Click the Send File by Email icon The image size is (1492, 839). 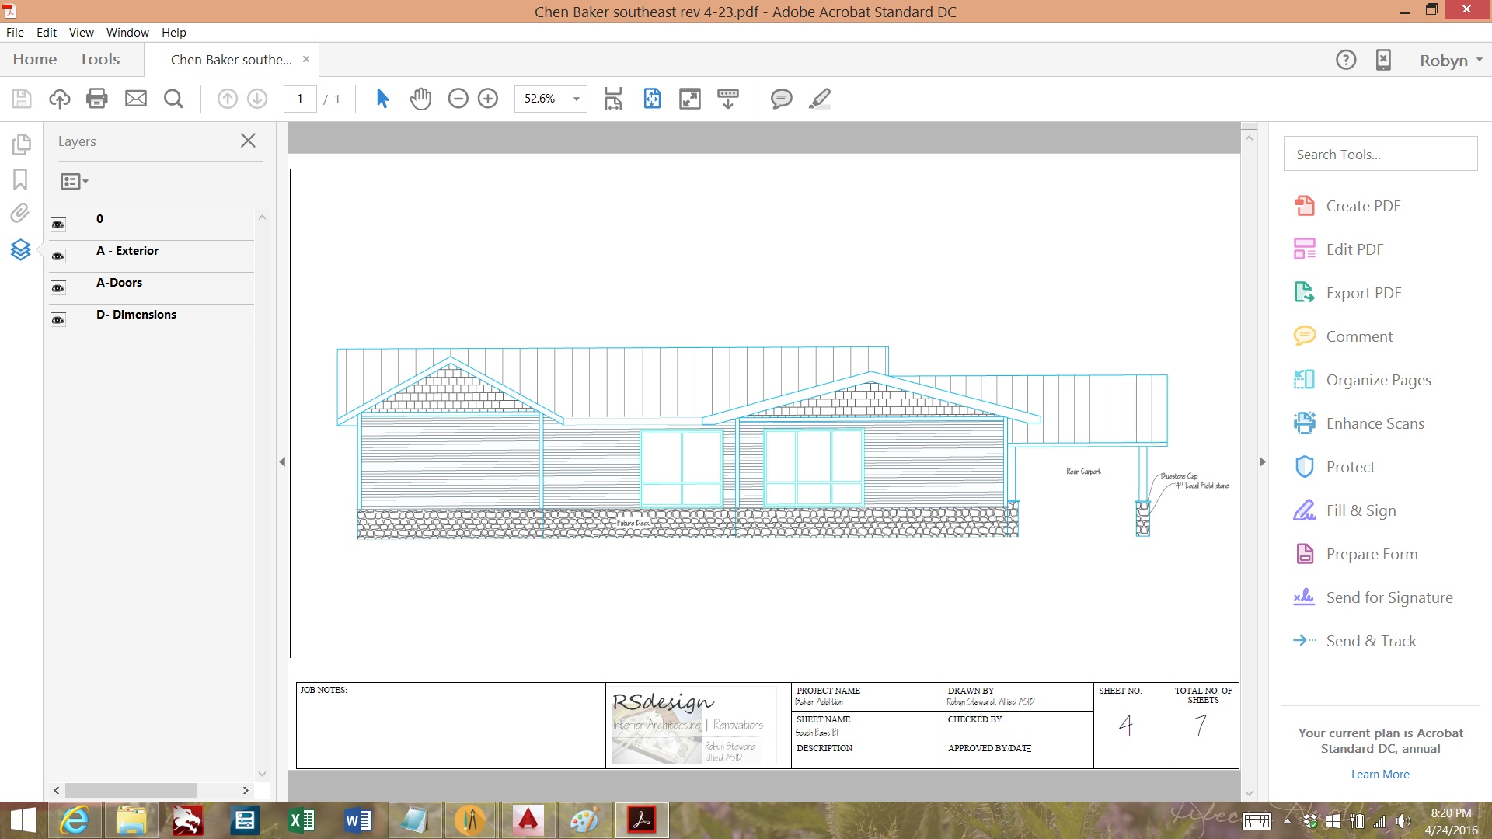(x=136, y=99)
